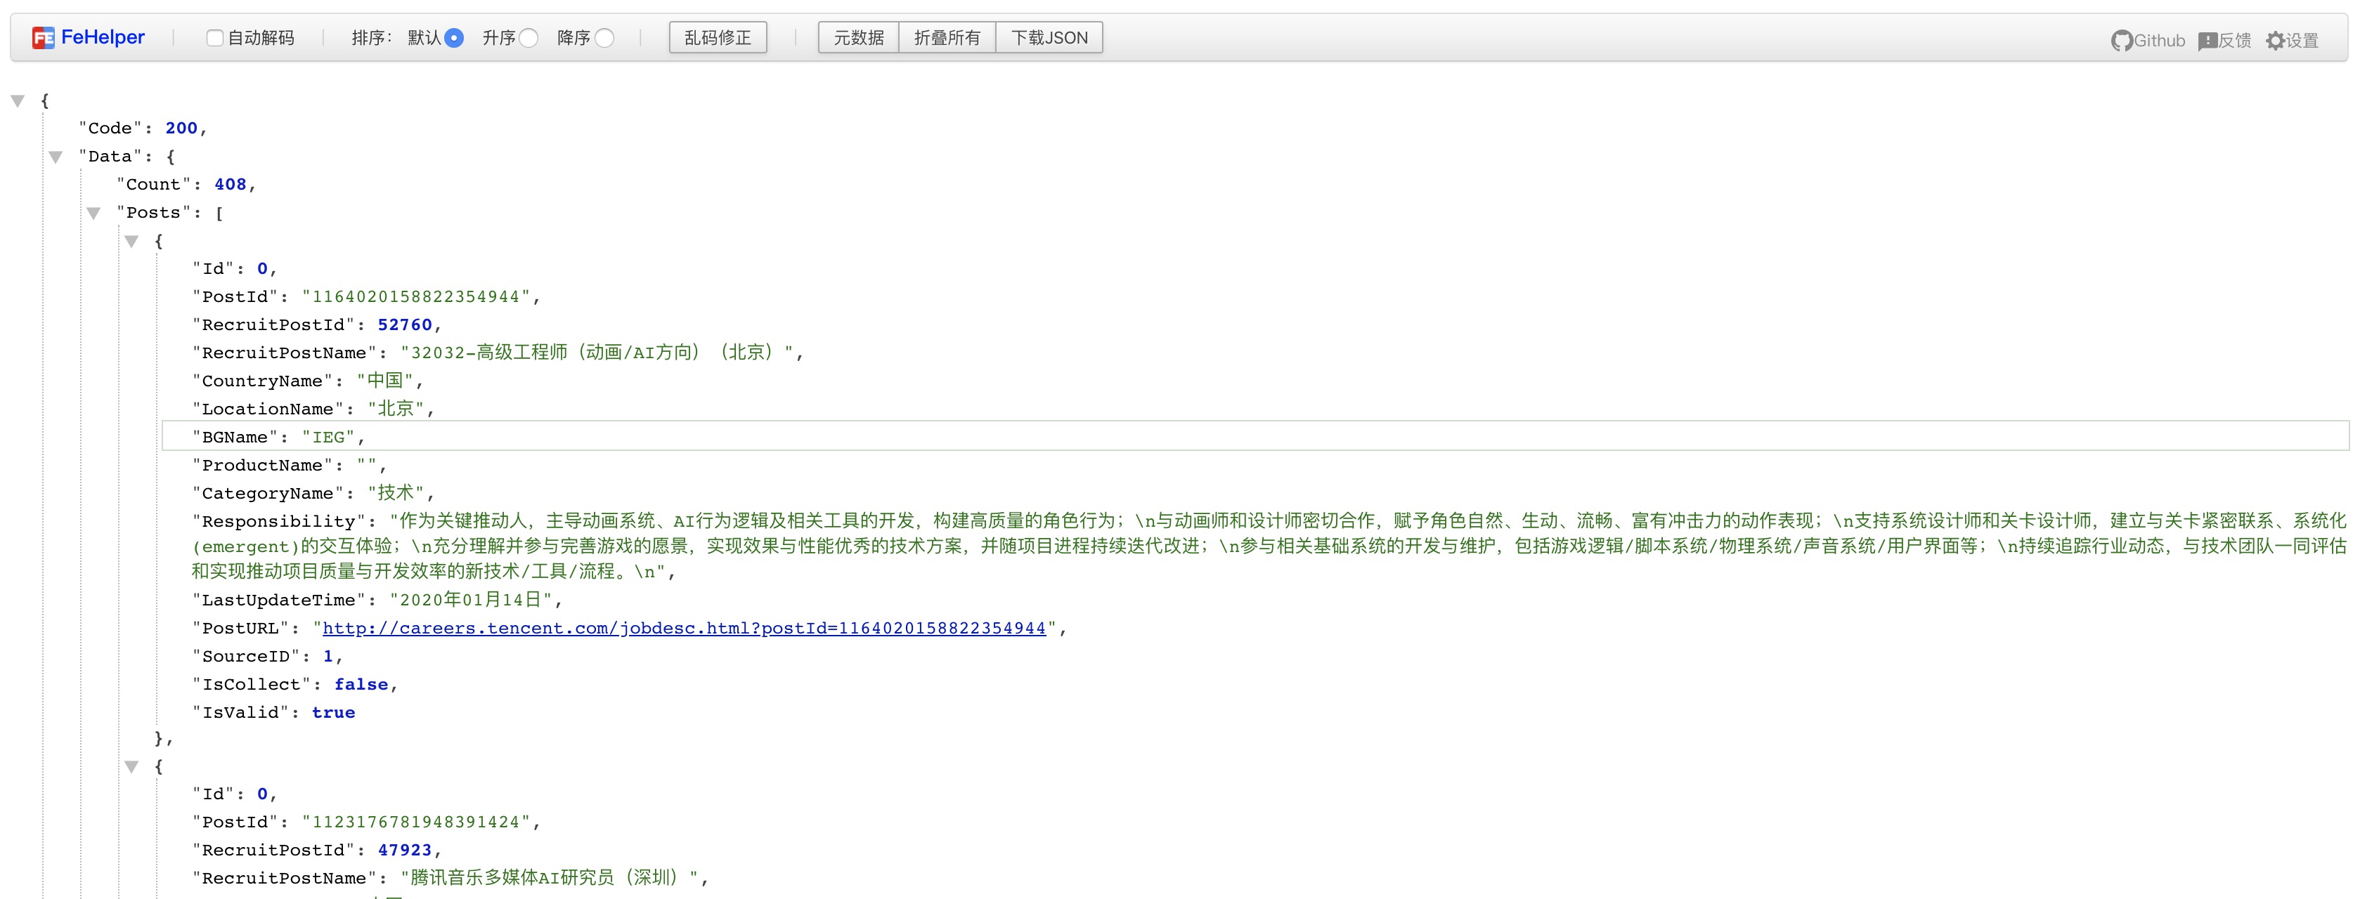Click the 下载JSON button
This screenshot has height=899, width=2353.
pyautogui.click(x=1049, y=37)
